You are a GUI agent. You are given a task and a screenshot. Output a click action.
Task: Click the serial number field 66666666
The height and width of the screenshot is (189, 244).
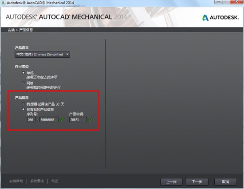click(x=49, y=120)
